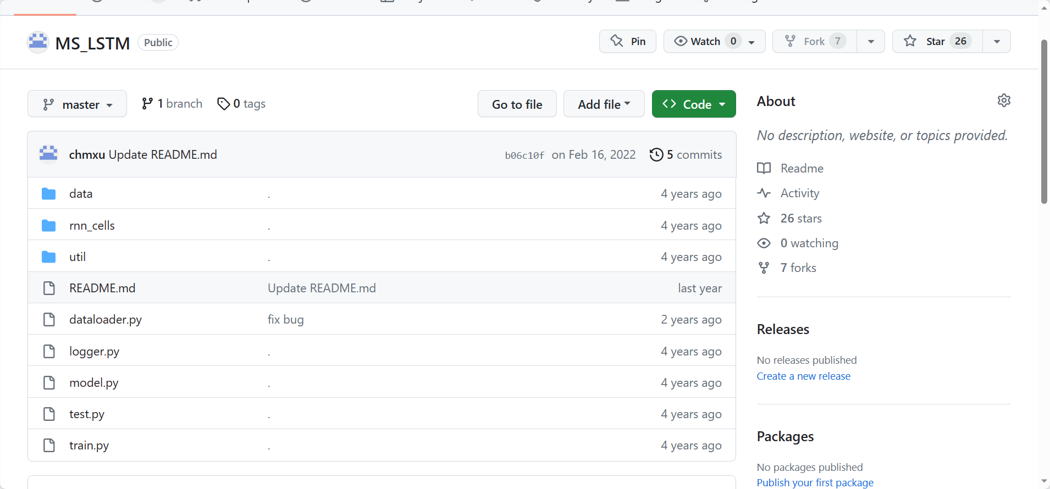The width and height of the screenshot is (1050, 489).
Task: Open the Add file dropdown
Action: [604, 104]
